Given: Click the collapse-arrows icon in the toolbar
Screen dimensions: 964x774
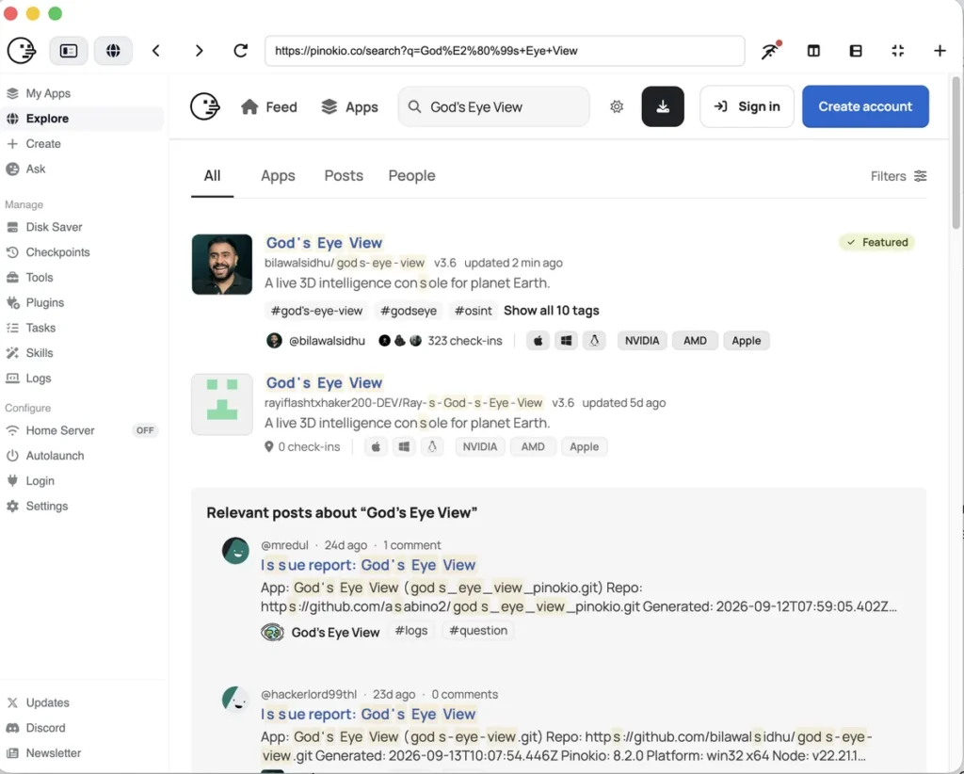Looking at the screenshot, I should pyautogui.click(x=897, y=51).
